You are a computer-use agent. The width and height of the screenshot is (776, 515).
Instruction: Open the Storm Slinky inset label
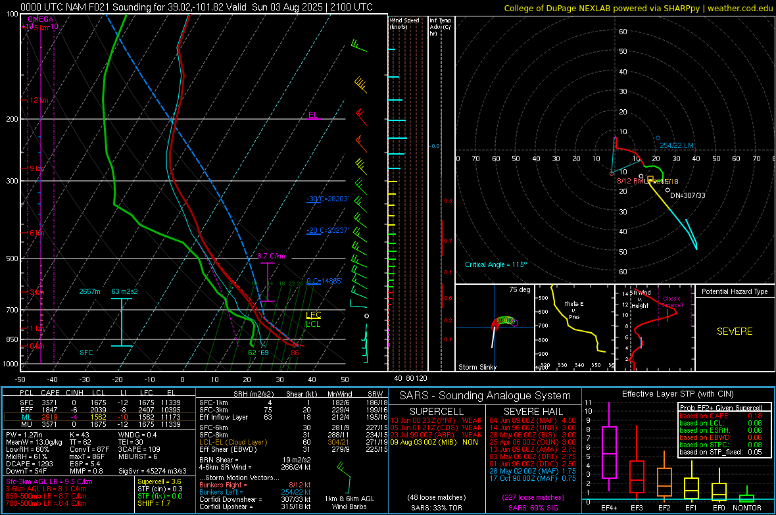[x=477, y=367]
